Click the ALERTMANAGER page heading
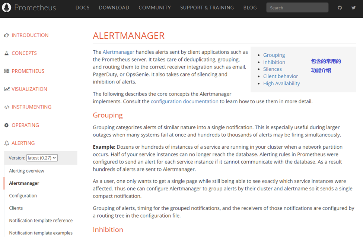The height and width of the screenshot is (237, 363). 129,36
